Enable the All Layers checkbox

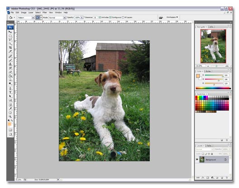pos(123,18)
